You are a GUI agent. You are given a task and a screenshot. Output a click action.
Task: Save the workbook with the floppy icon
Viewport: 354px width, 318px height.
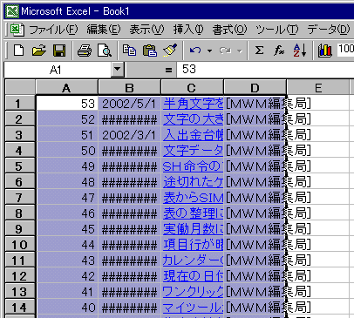coord(59,51)
